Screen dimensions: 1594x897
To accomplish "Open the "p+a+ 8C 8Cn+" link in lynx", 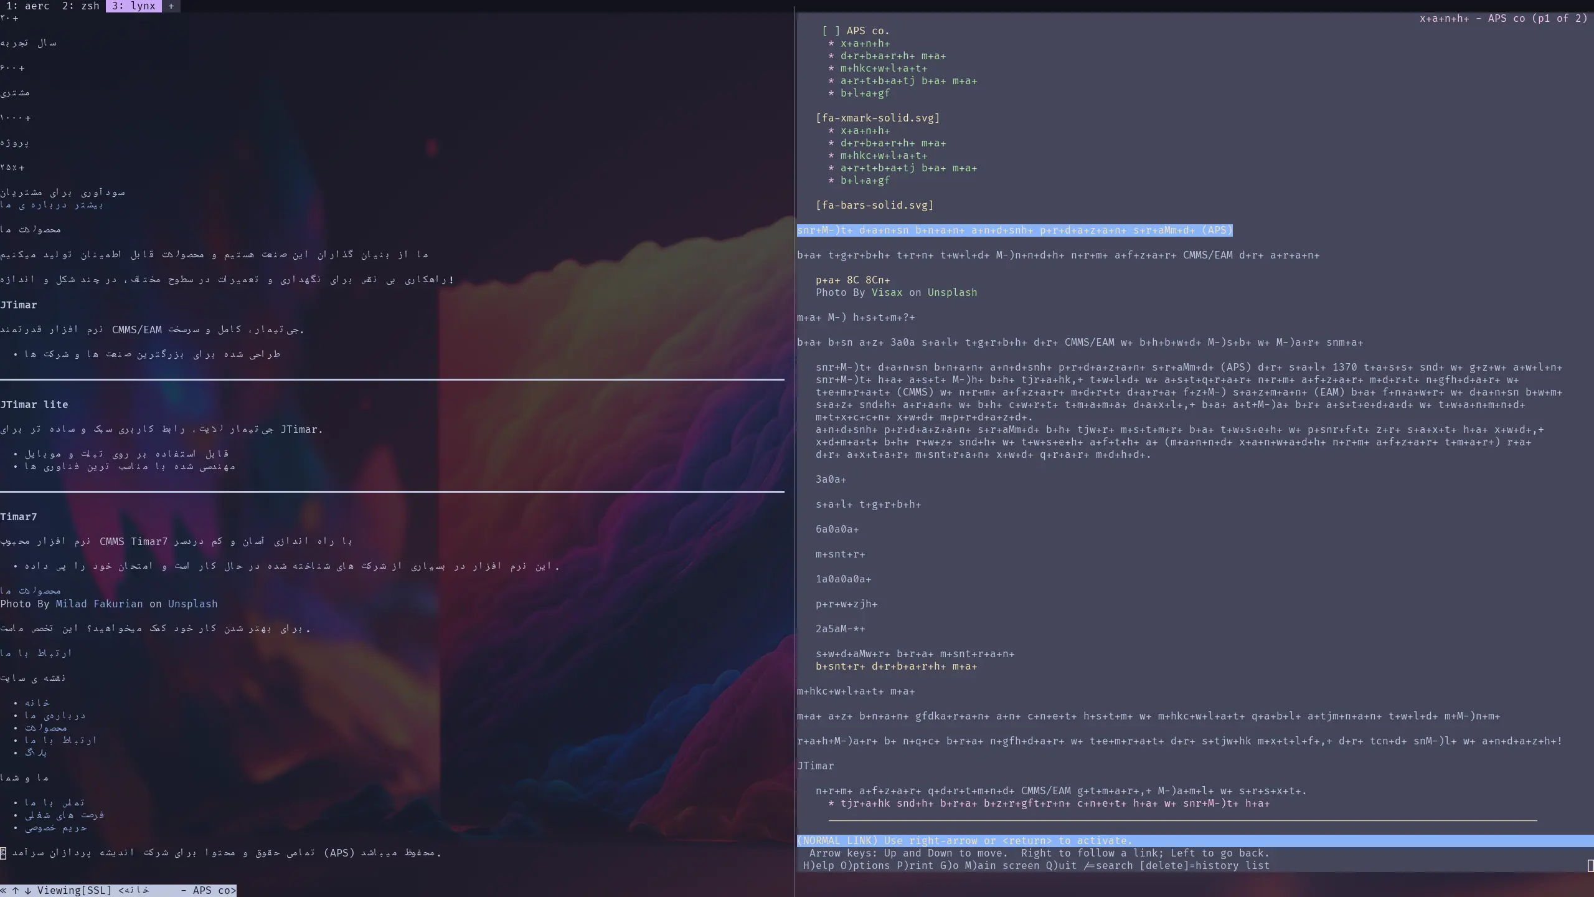I will [x=853, y=280].
